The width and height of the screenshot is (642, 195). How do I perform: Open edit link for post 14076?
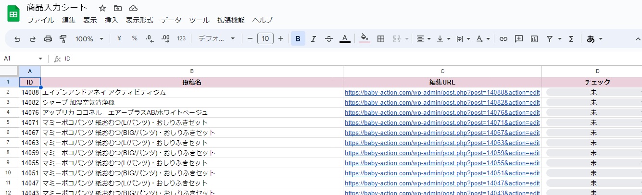pyautogui.click(x=442, y=112)
